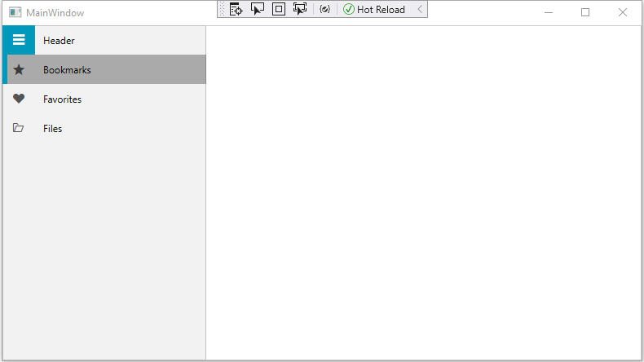Viewport: 644px width, 362px height.
Task: Select the Files menu item
Action: 106,128
